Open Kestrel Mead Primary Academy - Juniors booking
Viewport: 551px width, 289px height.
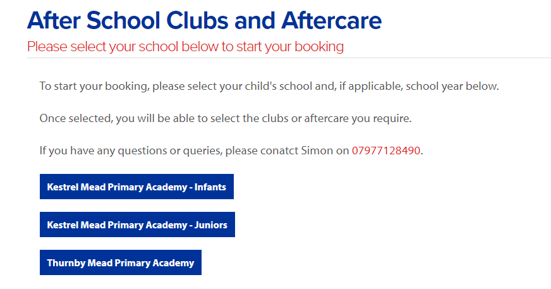click(x=137, y=224)
